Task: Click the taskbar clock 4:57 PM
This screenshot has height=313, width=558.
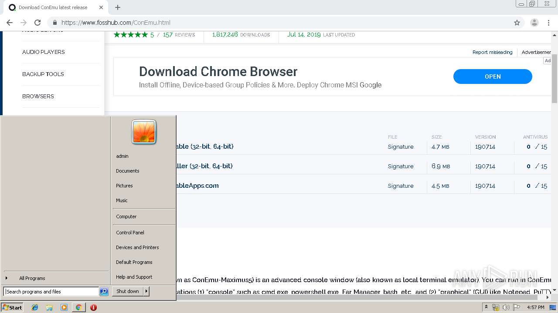Action: pyautogui.click(x=535, y=307)
